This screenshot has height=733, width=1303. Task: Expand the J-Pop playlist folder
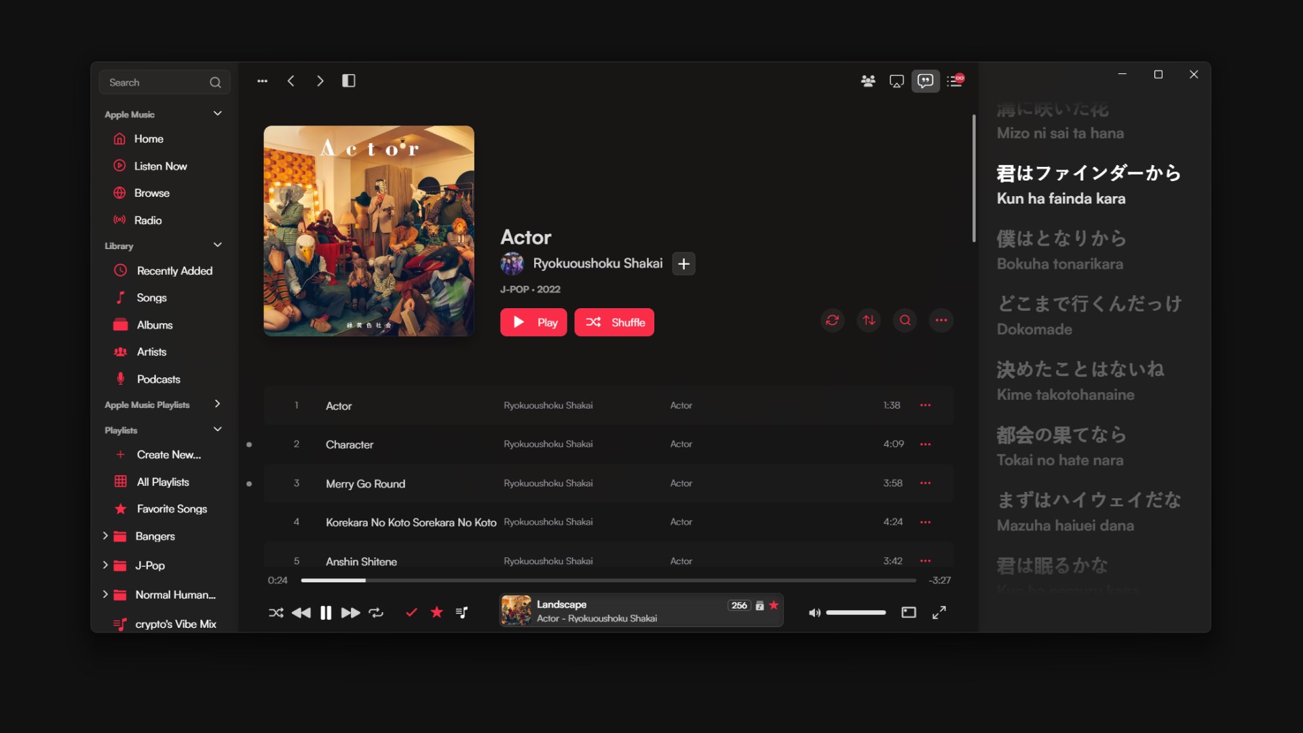pos(105,565)
